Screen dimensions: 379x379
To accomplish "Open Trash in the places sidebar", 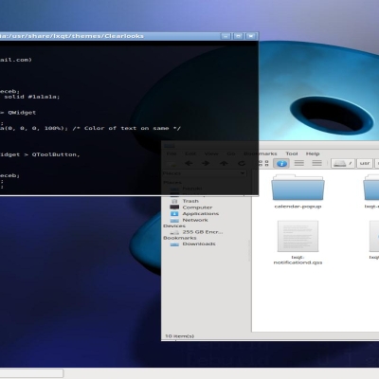I will 190,201.
